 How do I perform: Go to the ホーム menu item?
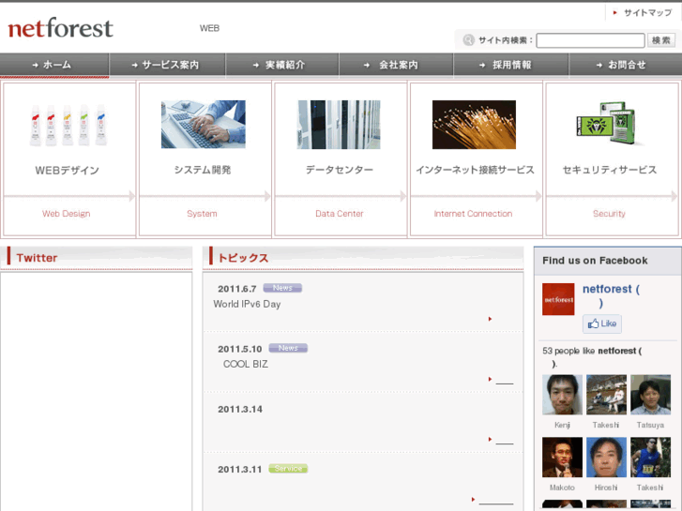[x=54, y=65]
